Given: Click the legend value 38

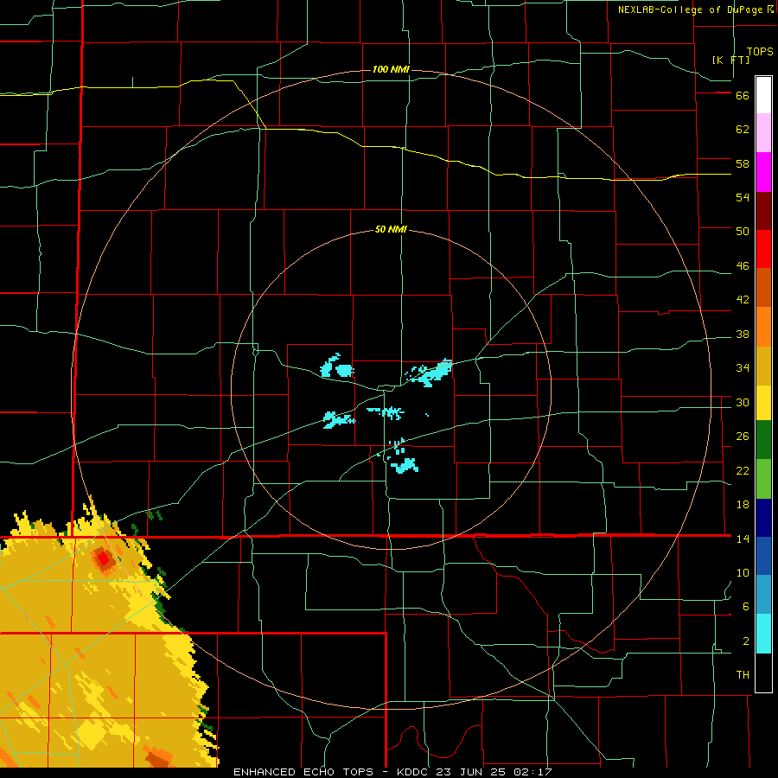Looking at the screenshot, I should point(743,335).
